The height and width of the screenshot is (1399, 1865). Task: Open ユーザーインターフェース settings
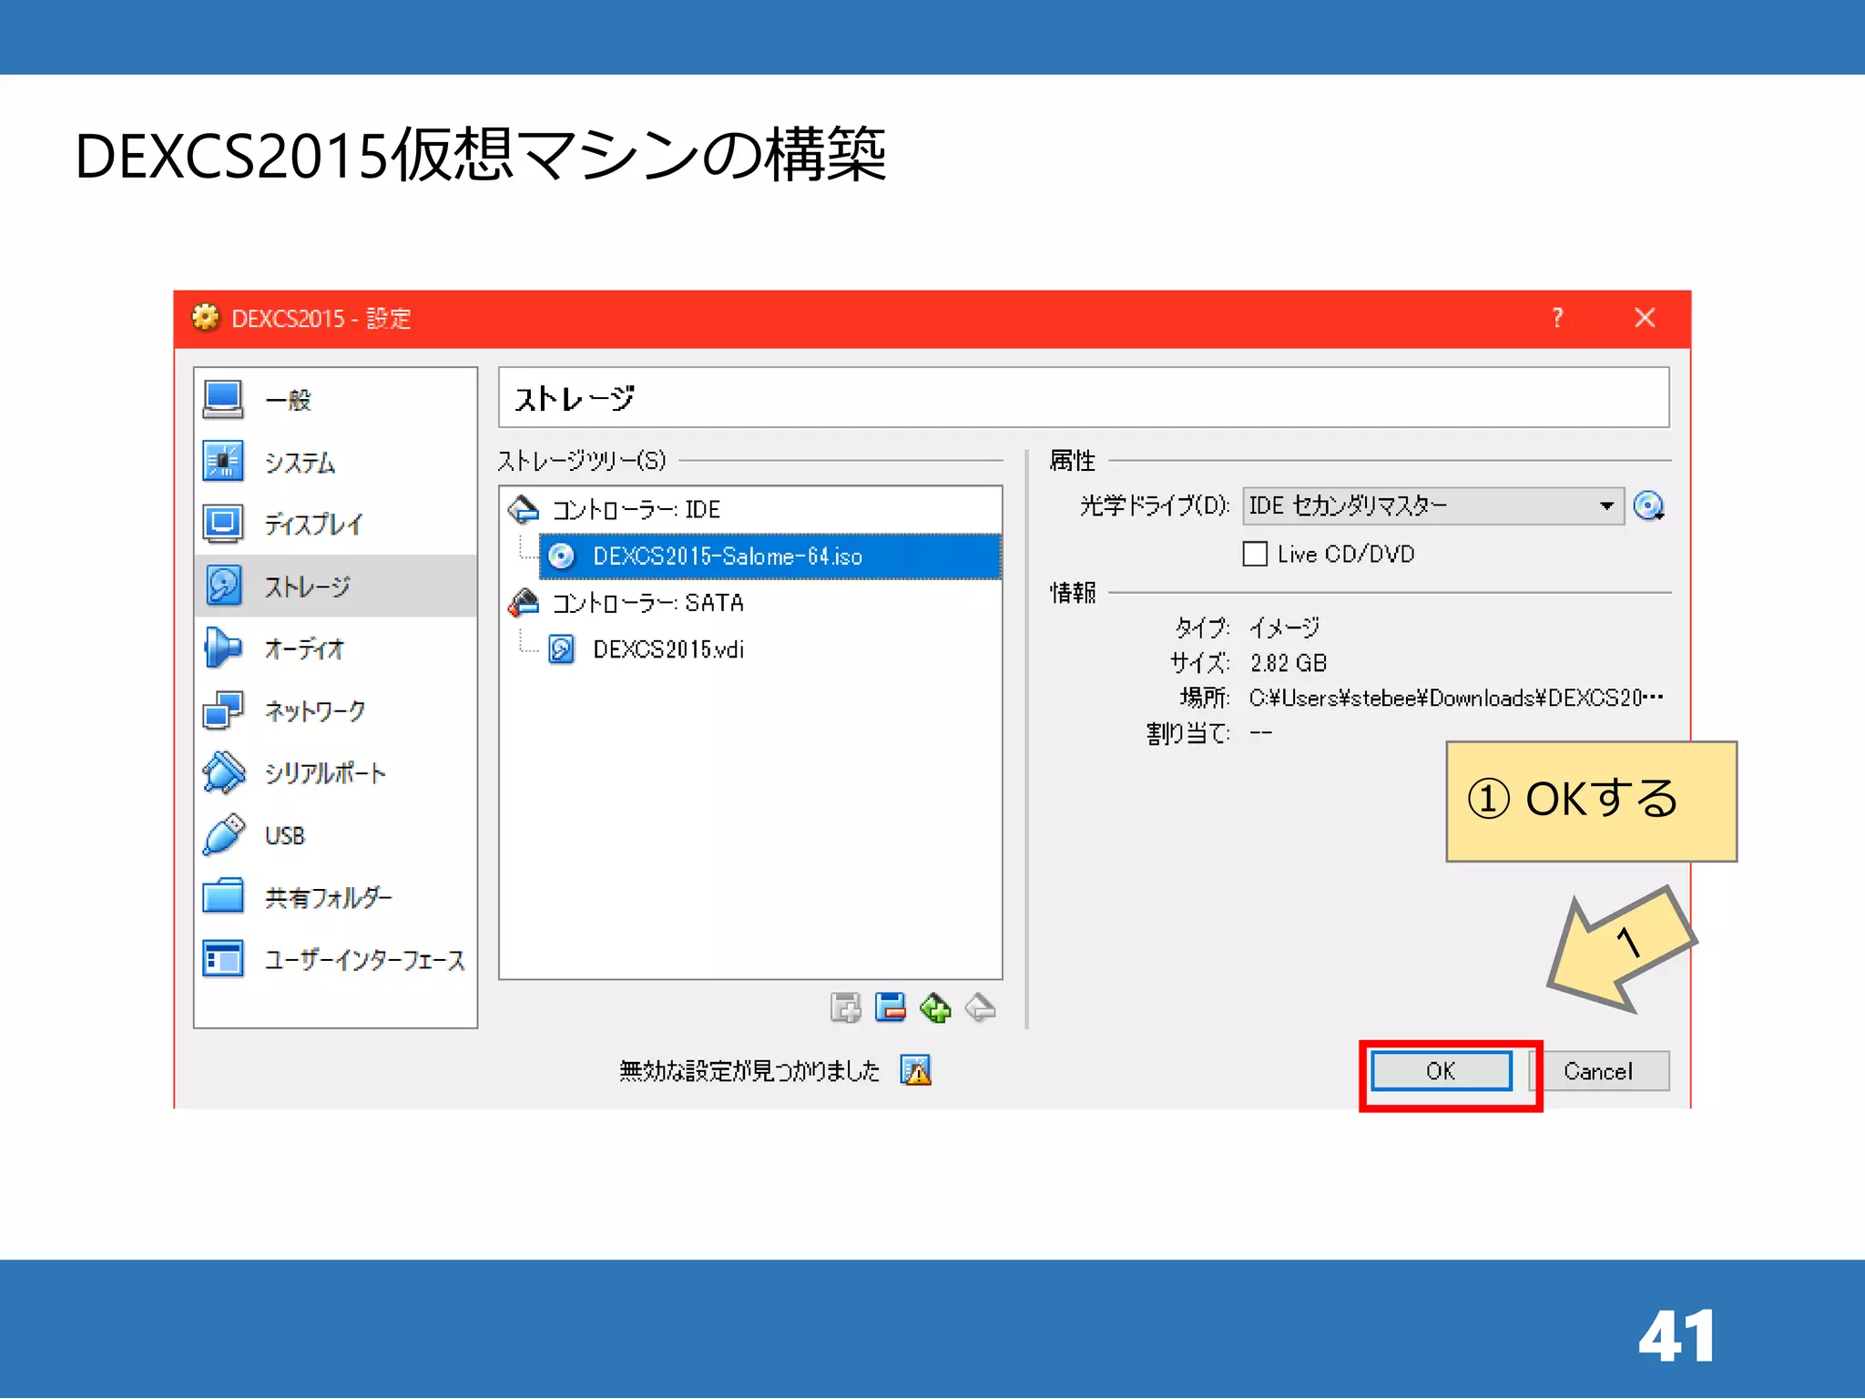pos(364,960)
